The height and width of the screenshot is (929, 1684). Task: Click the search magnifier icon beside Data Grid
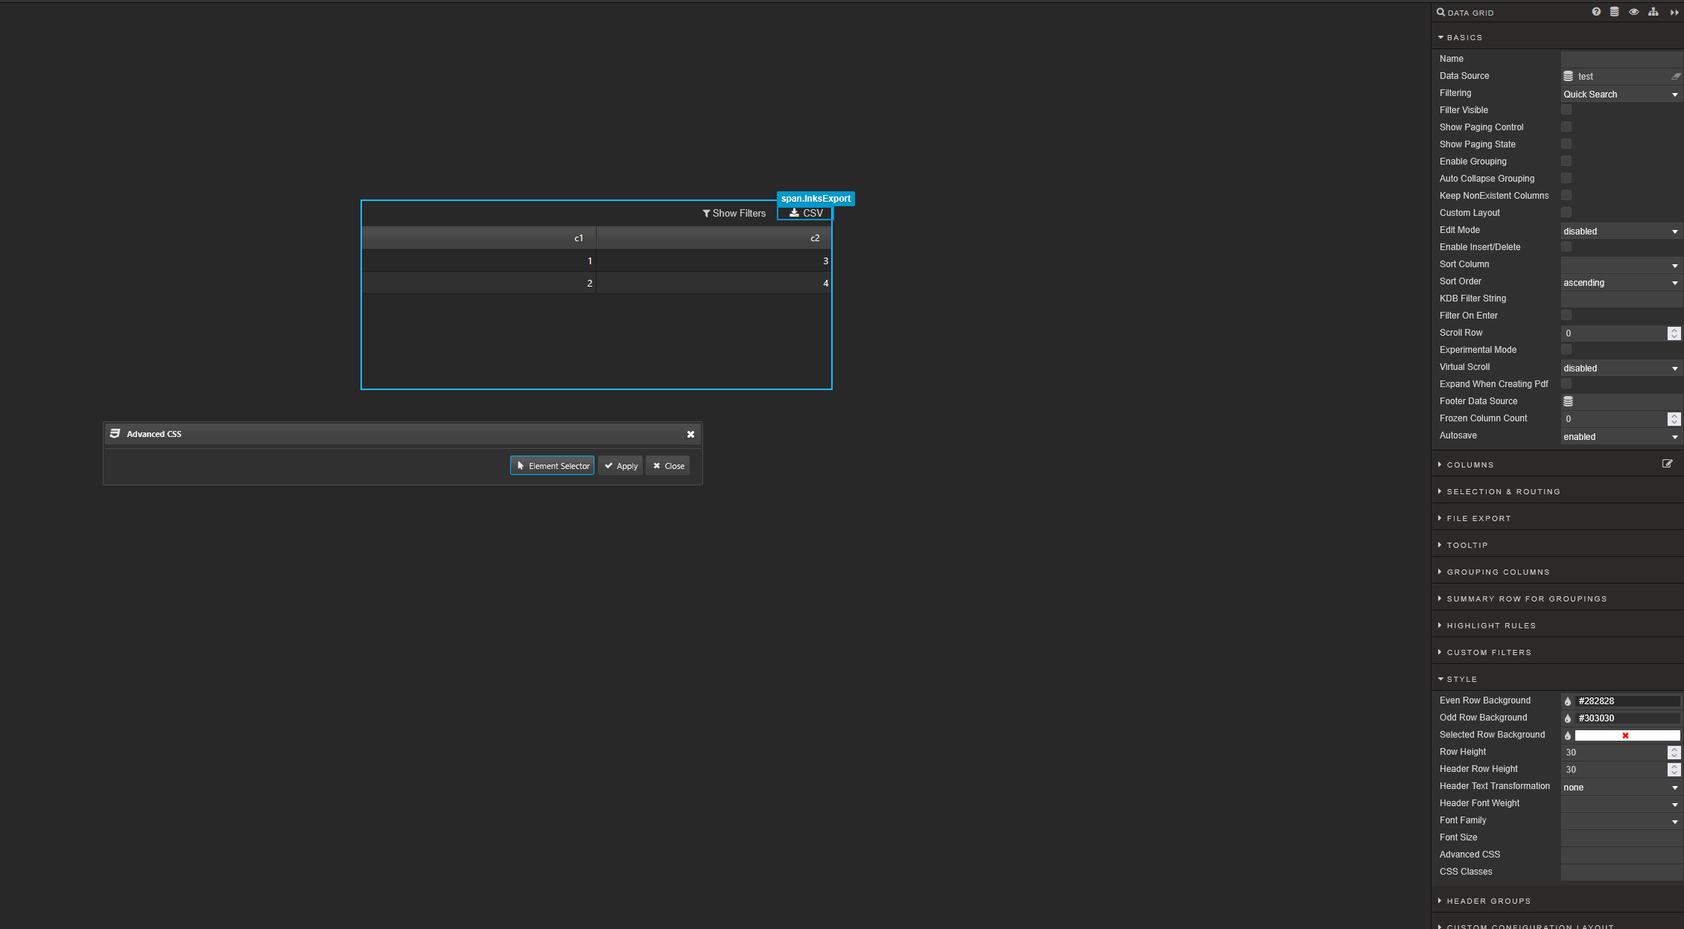[x=1440, y=12]
